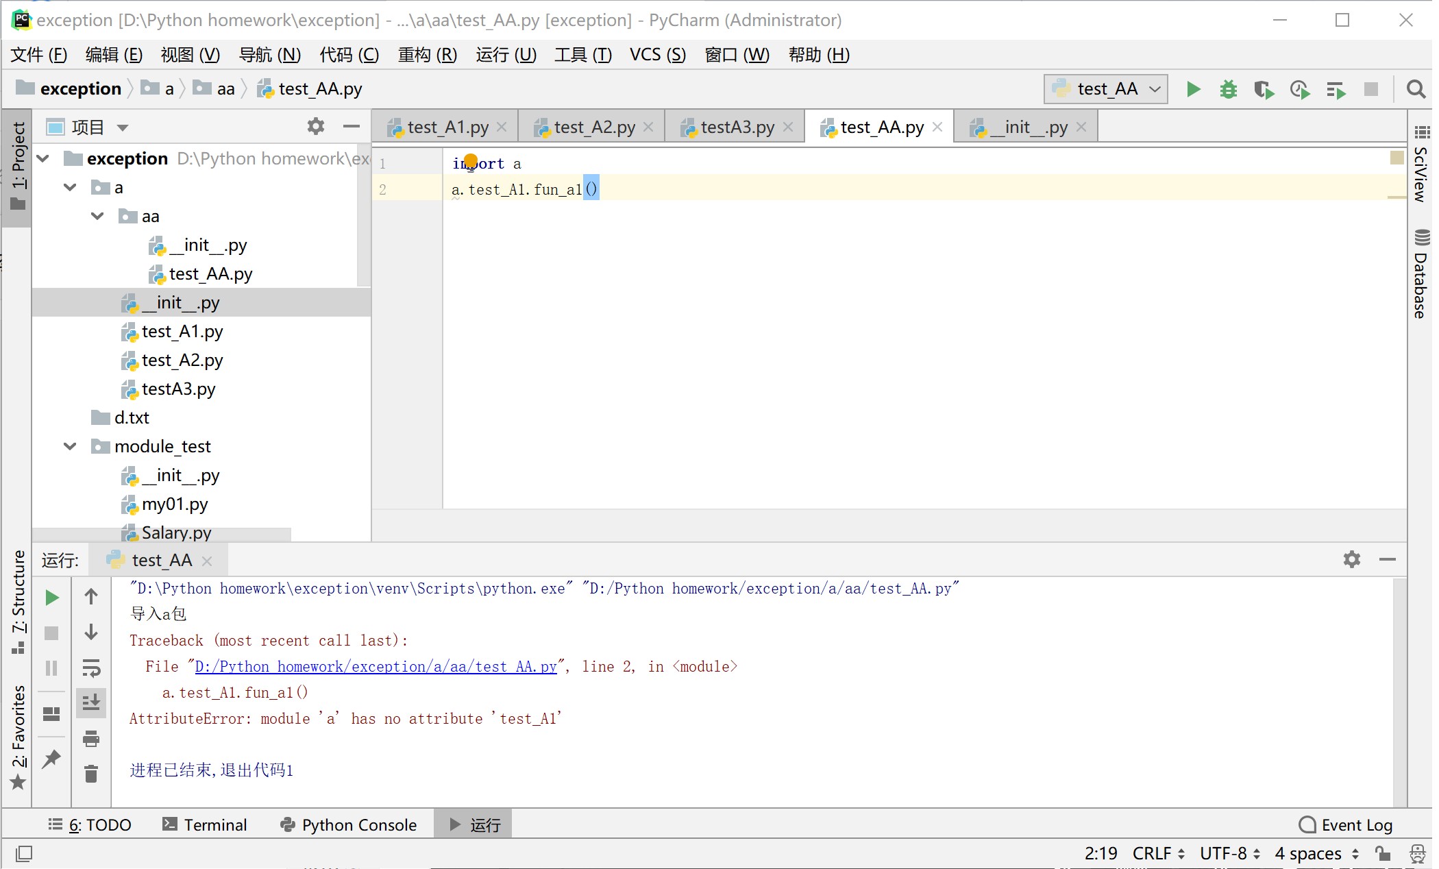Open the SciView side panel
This screenshot has height=869, width=1439.
1421,164
